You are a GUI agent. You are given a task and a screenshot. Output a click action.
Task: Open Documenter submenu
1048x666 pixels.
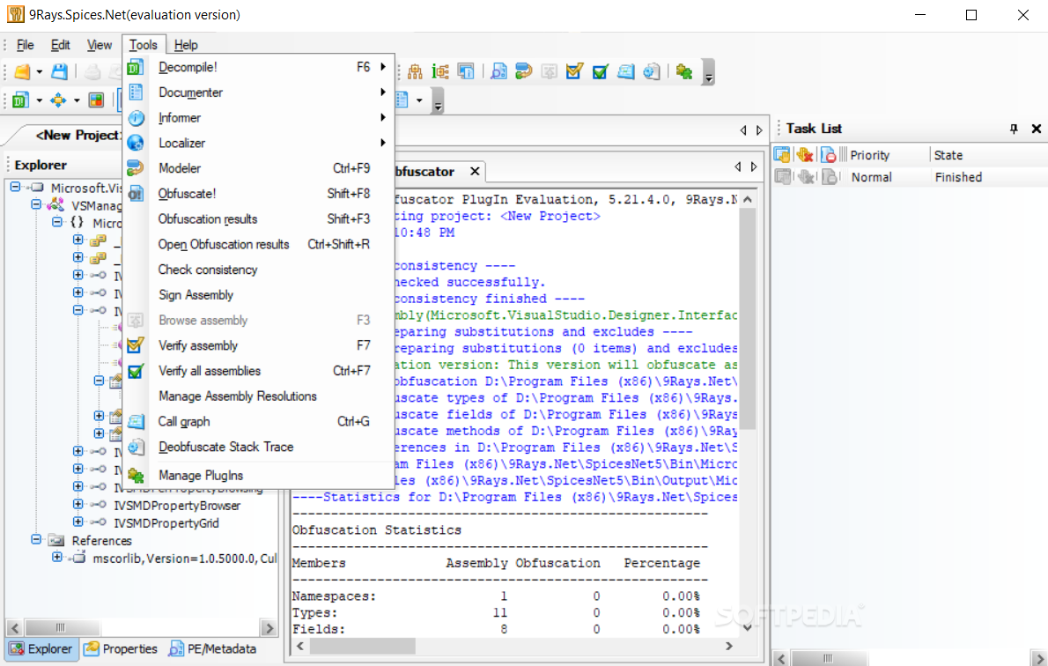[259, 92]
